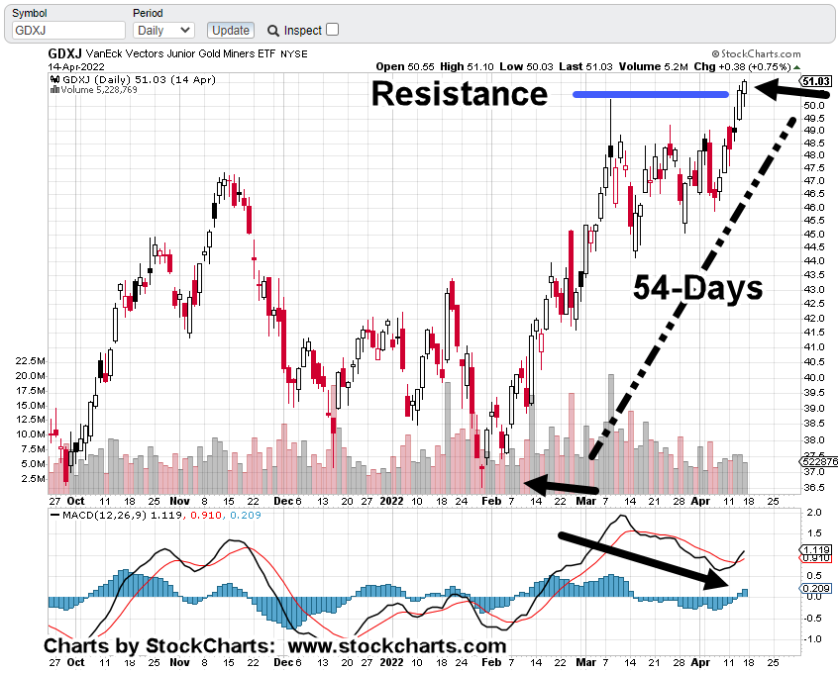Click the dashed 54-Days trend arrow
Image resolution: width=838 pixels, height=674 pixels.
pos(693,287)
